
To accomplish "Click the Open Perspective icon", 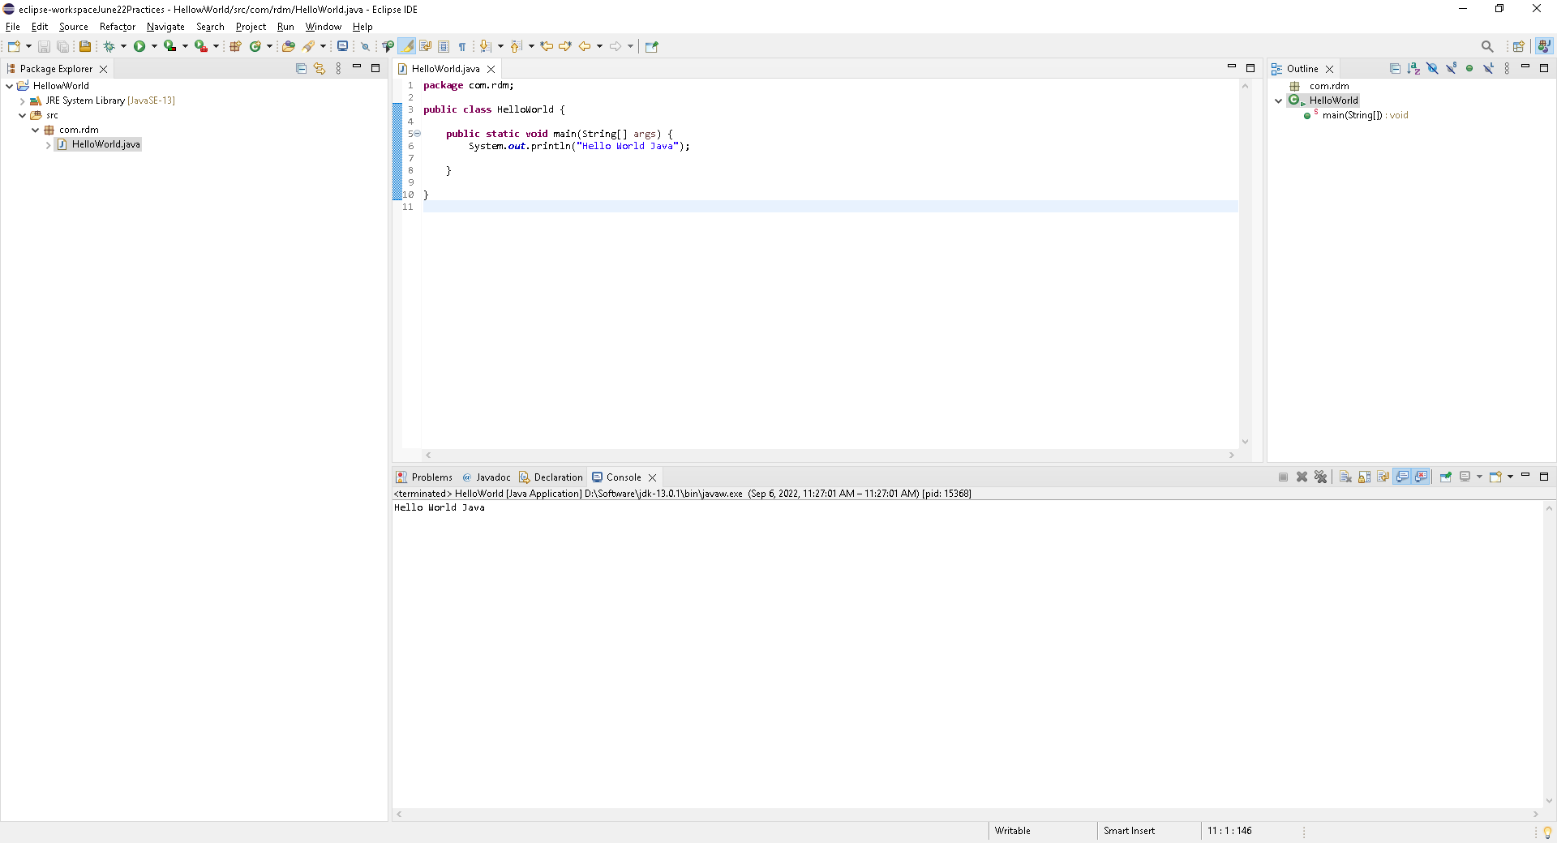I will pyautogui.click(x=1519, y=46).
